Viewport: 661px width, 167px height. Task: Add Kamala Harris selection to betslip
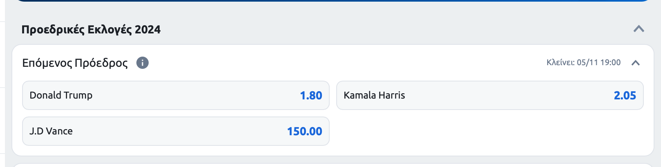pyautogui.click(x=489, y=95)
